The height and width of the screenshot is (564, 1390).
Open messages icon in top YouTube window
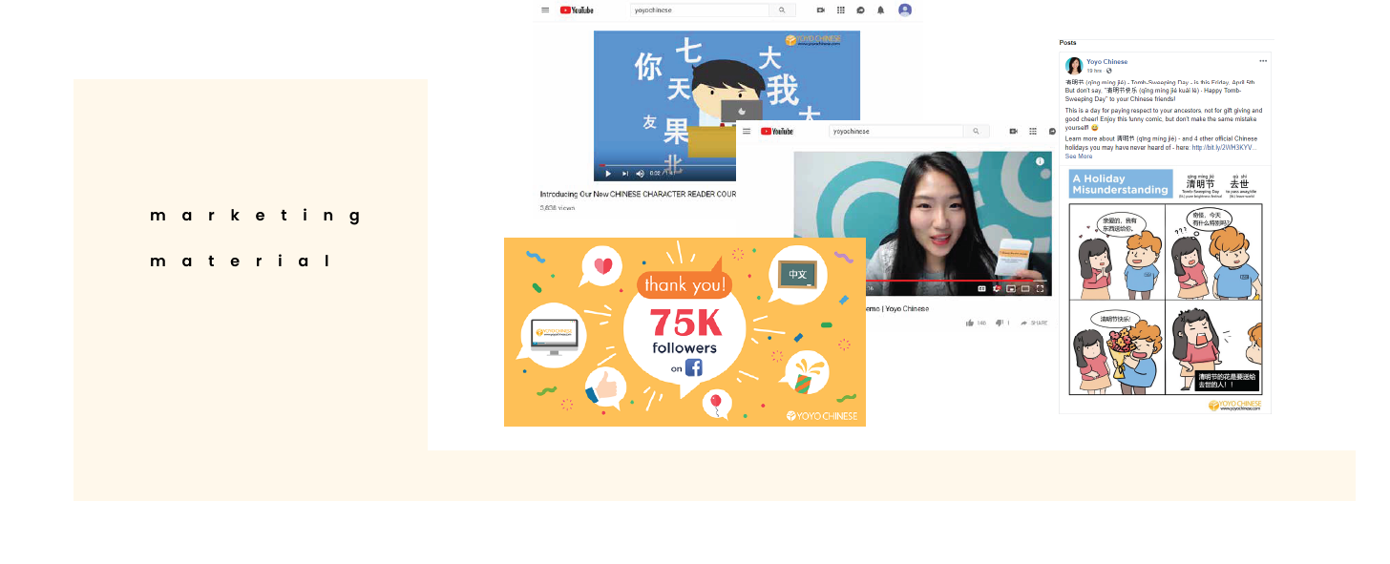click(x=860, y=10)
